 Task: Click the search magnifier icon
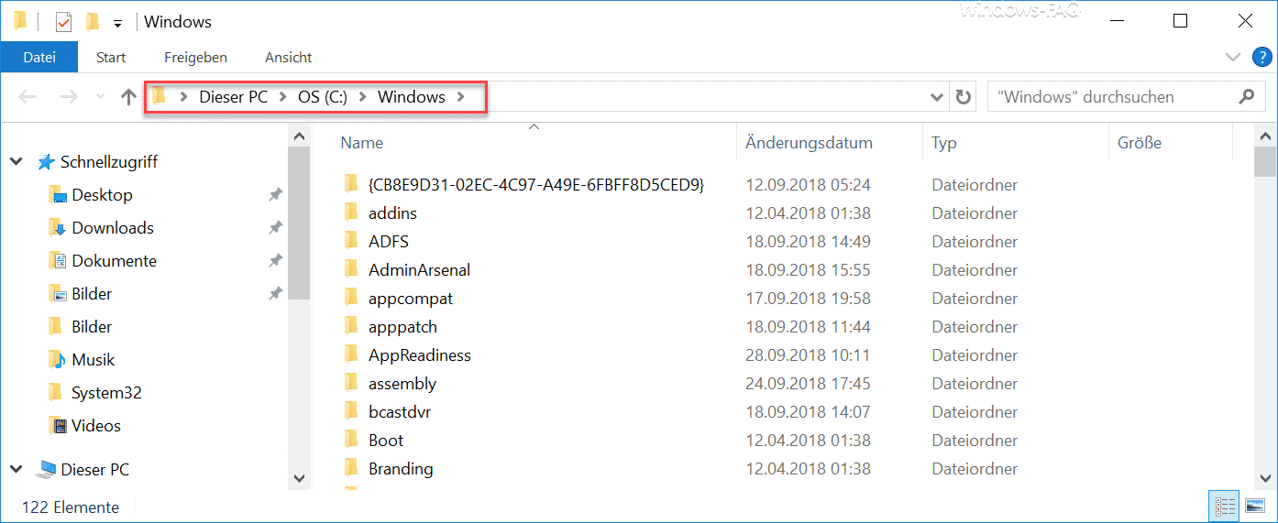pos(1246,96)
